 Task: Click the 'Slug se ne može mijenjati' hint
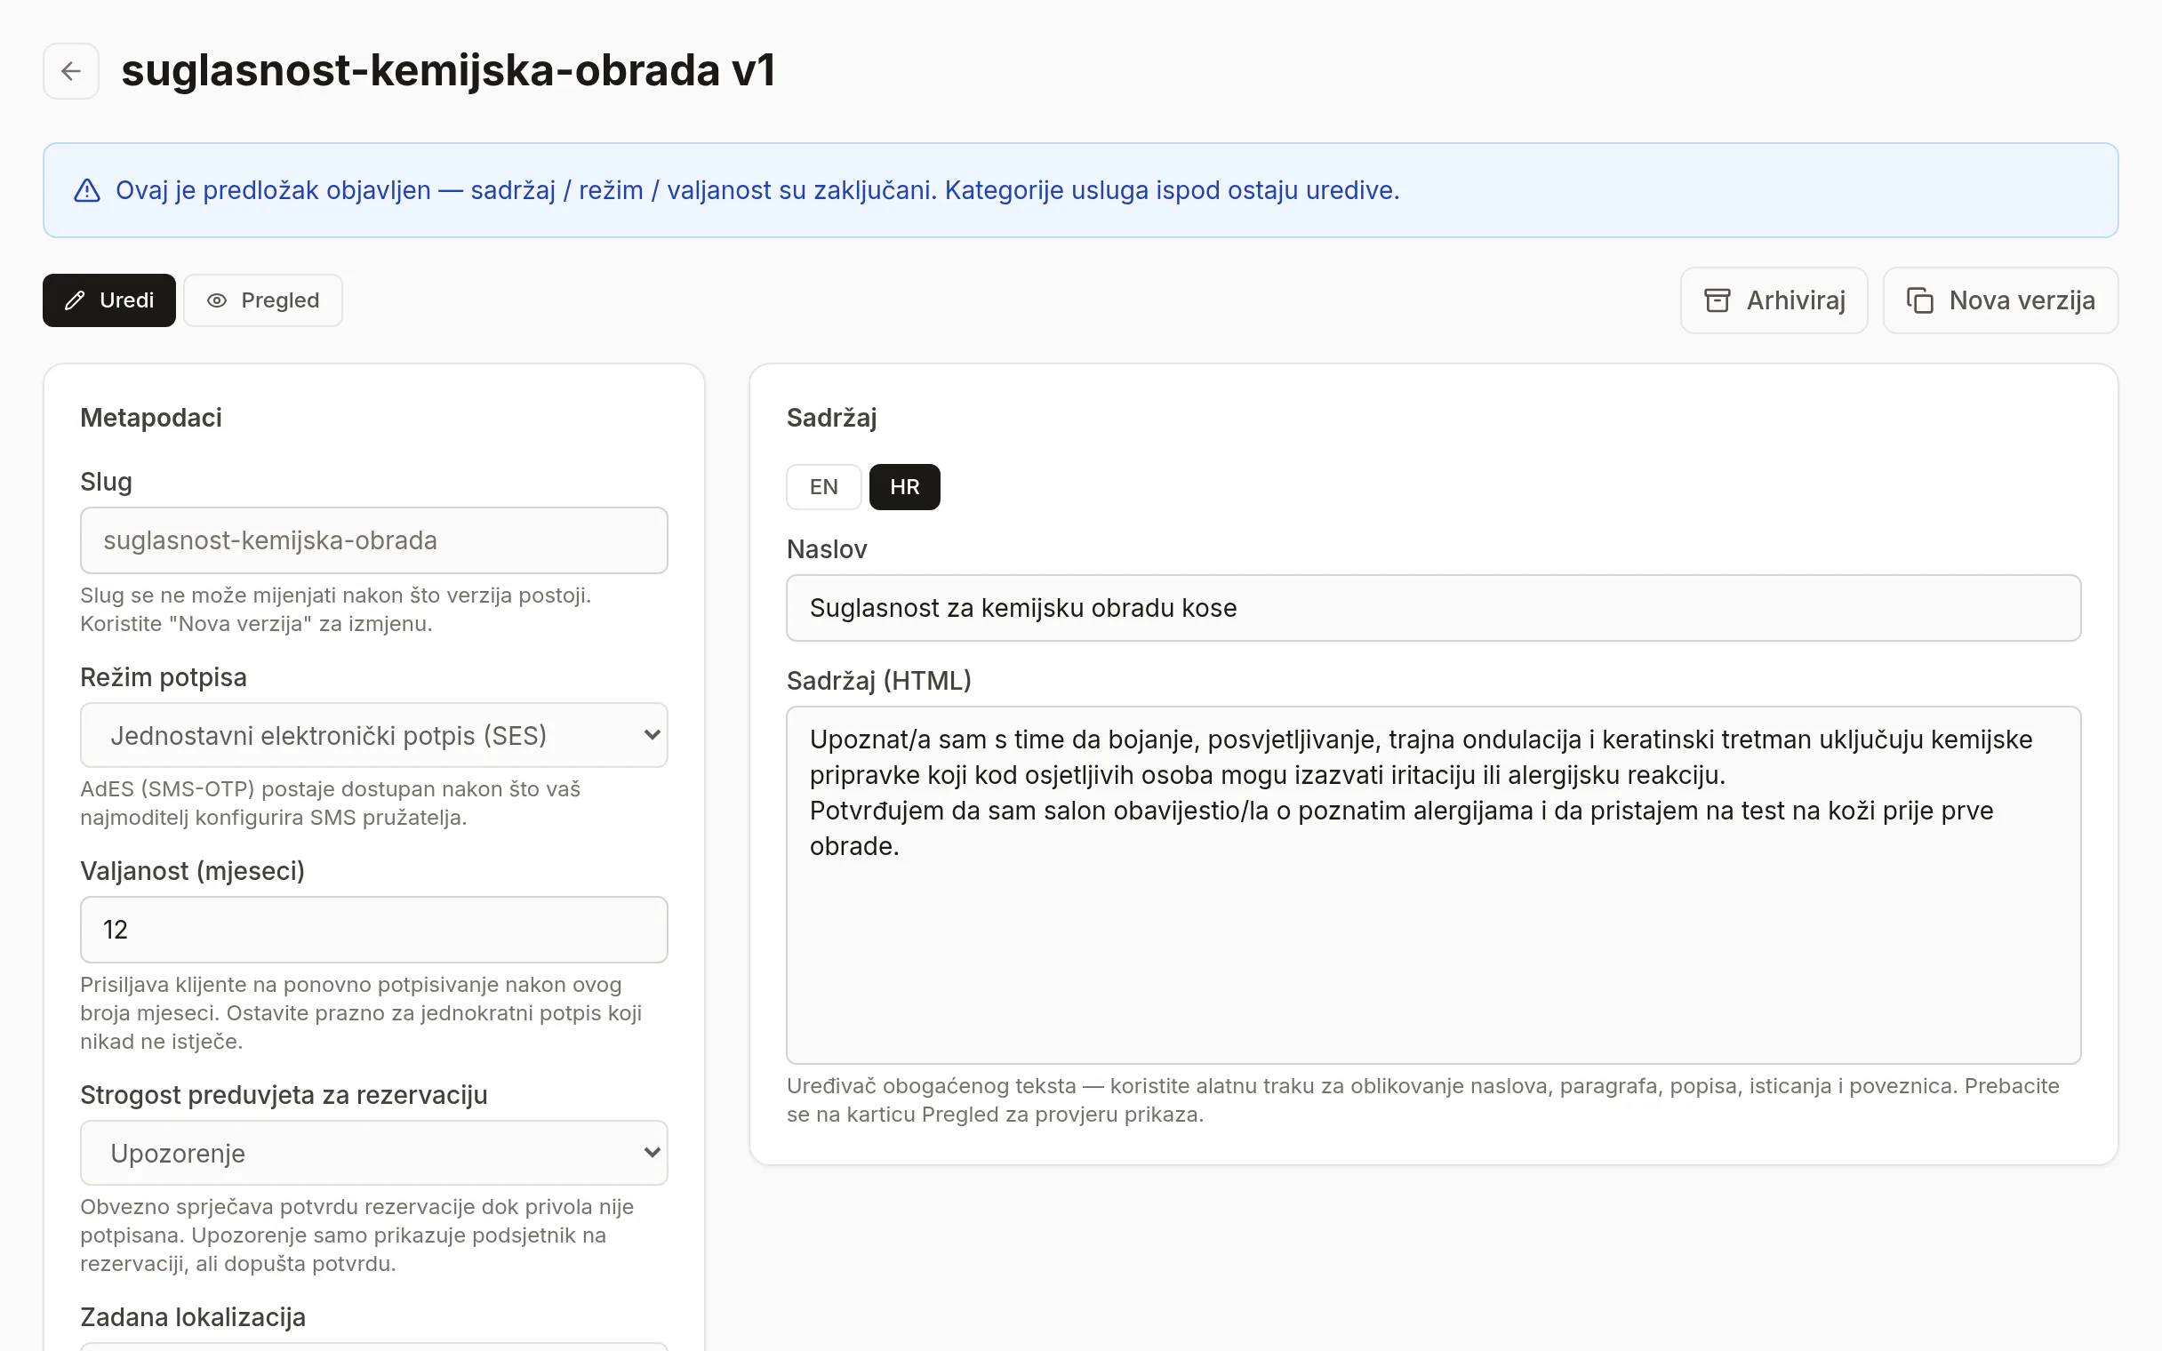336,610
